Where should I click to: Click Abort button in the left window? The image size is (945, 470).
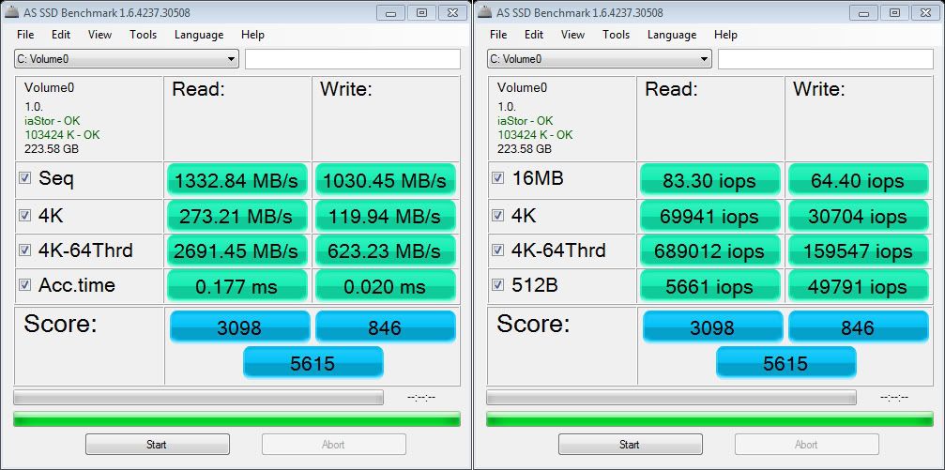[333, 445]
